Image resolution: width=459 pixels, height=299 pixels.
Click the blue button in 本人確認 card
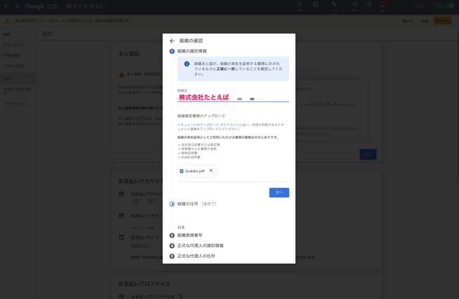(368, 154)
